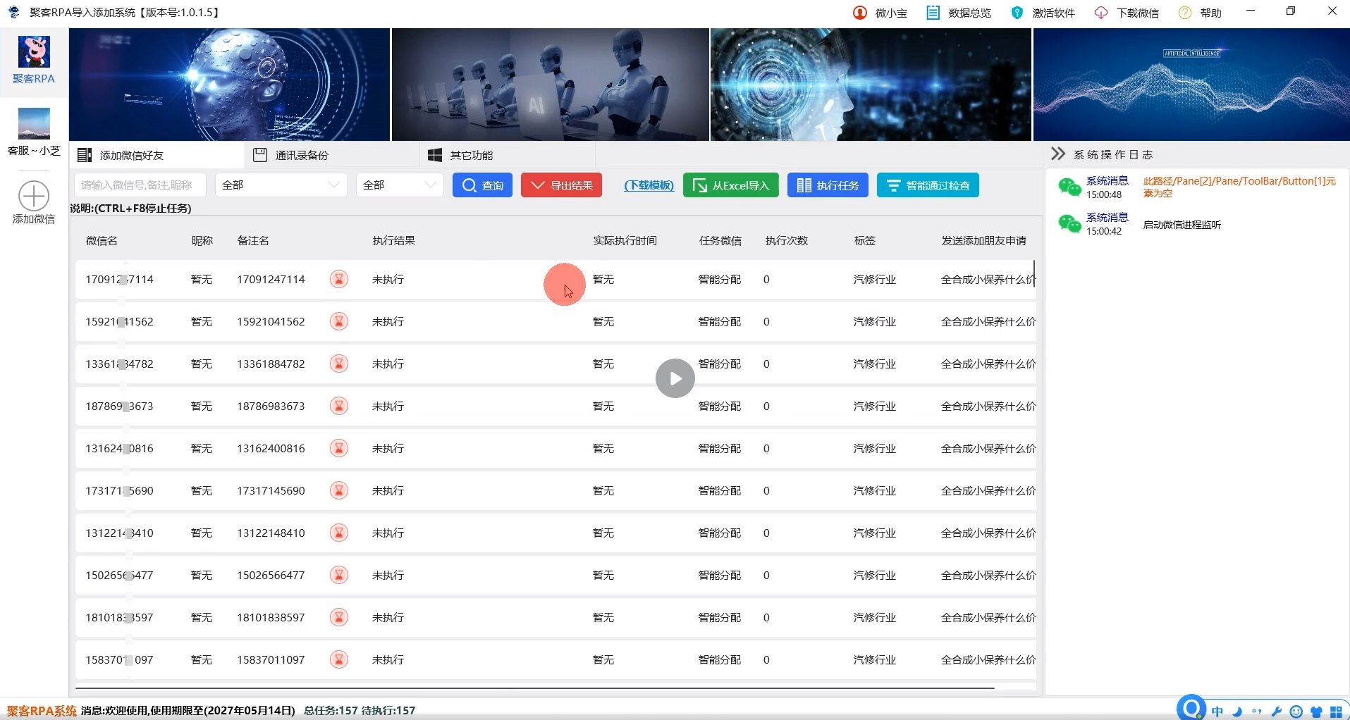Open the first 全部 filter dropdown

click(x=280, y=185)
